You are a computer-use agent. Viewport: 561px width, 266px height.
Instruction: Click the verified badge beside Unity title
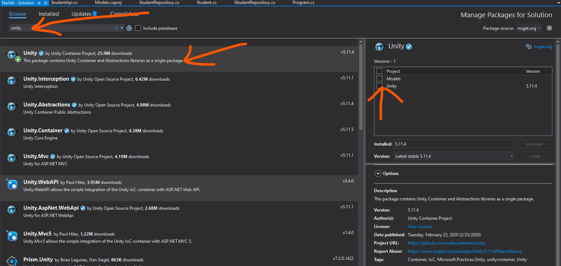pyautogui.click(x=409, y=47)
